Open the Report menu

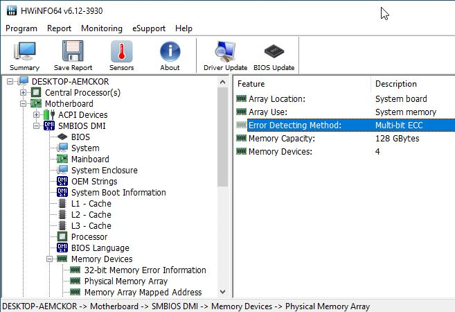(x=59, y=28)
